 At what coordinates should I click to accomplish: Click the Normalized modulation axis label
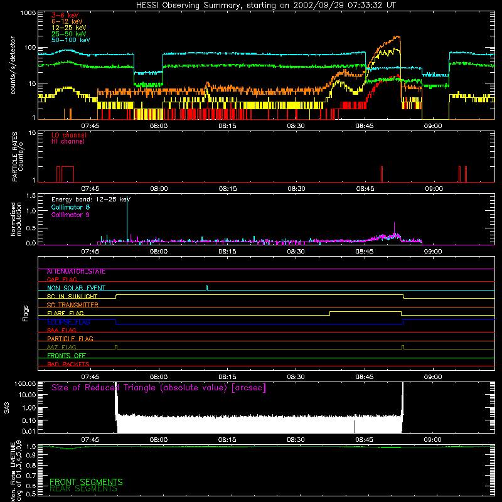(16, 219)
